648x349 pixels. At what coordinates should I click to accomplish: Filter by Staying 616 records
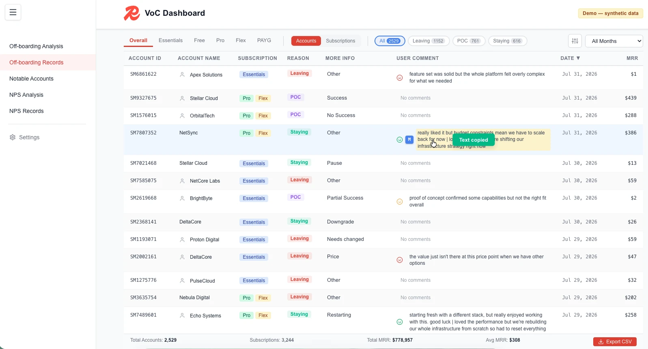pos(507,41)
